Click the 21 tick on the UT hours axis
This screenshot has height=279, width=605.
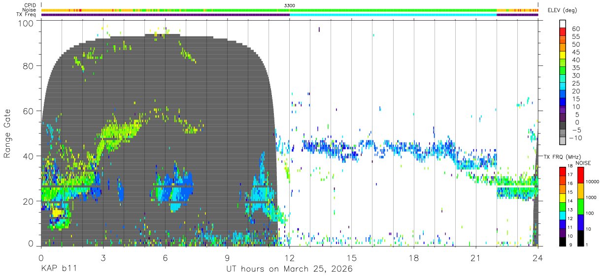pyautogui.click(x=475, y=257)
